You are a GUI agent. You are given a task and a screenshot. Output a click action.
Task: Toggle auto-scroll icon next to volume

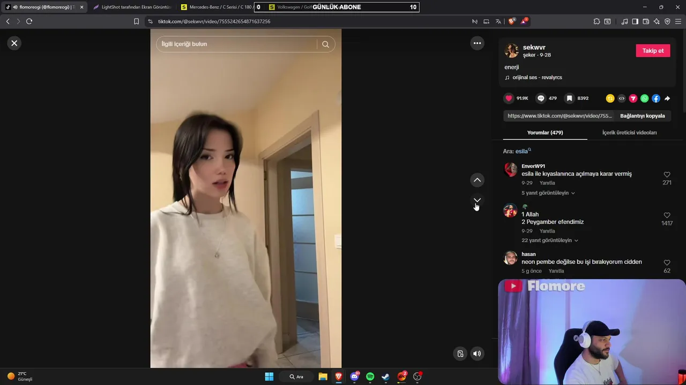(460, 353)
